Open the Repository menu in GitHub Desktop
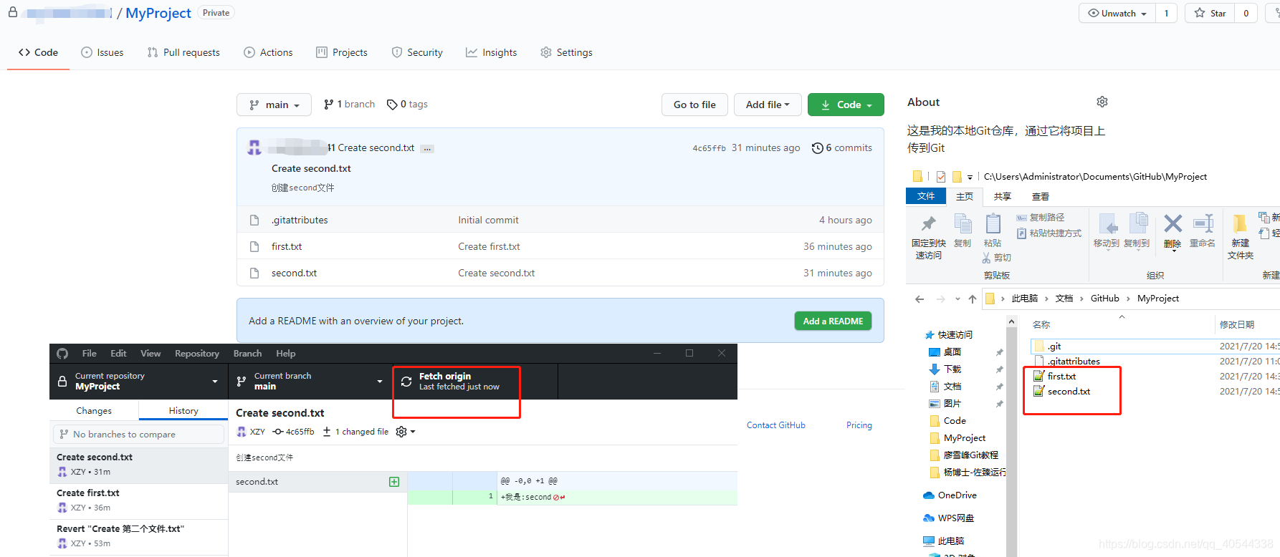 [197, 354]
